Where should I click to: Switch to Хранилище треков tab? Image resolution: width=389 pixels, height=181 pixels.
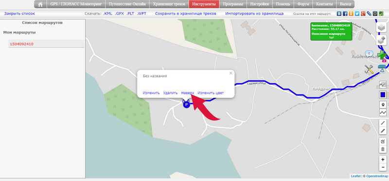click(169, 4)
